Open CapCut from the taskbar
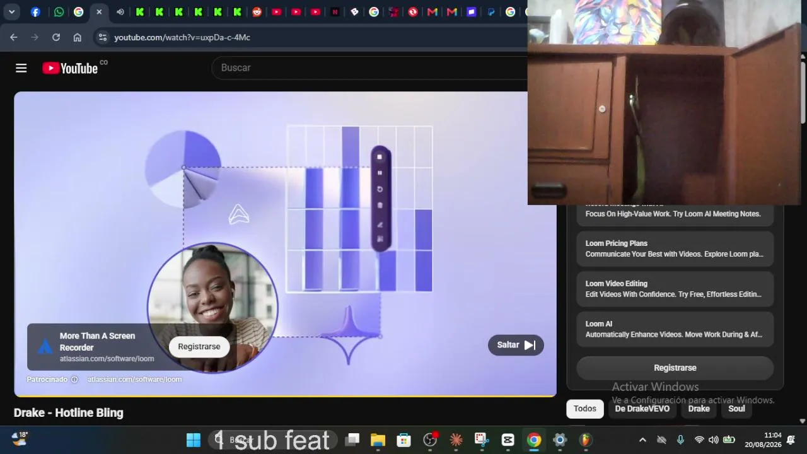Screen dimensions: 807x454 pyautogui.click(x=508, y=440)
